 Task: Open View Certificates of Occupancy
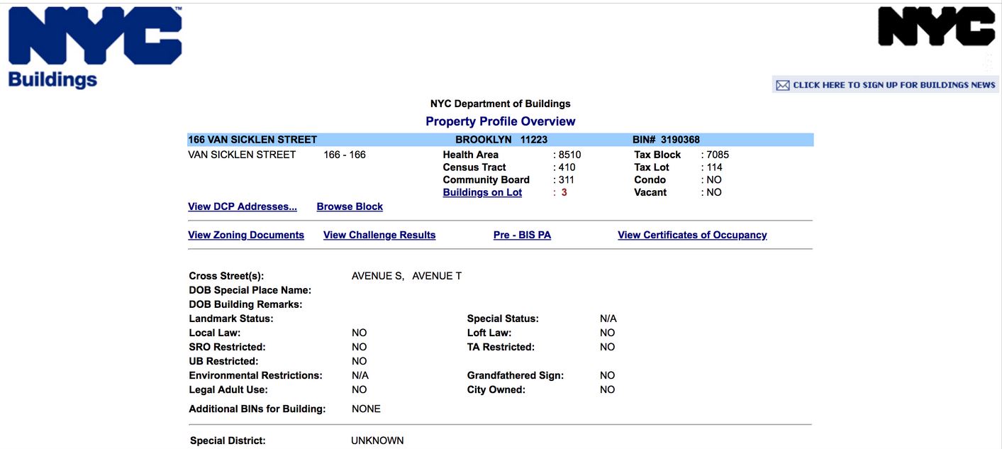pyautogui.click(x=692, y=235)
